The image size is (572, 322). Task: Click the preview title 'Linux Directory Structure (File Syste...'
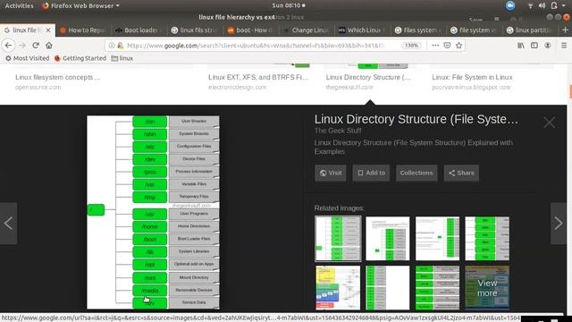416,119
